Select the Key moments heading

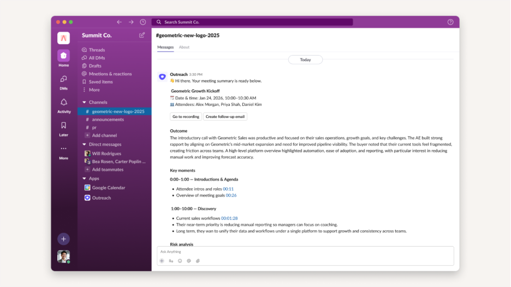182,170
